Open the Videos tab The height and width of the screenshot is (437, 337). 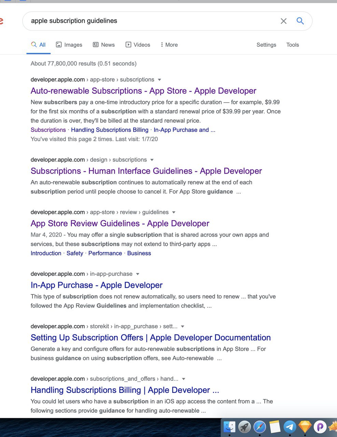coord(138,45)
